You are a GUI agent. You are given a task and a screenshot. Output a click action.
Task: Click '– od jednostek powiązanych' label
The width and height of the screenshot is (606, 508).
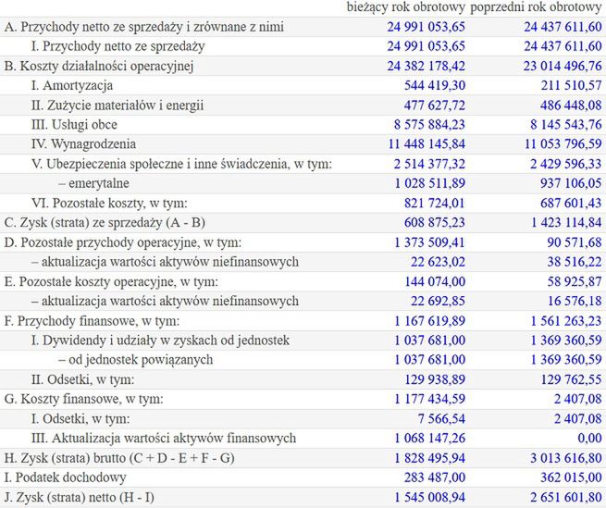click(136, 360)
